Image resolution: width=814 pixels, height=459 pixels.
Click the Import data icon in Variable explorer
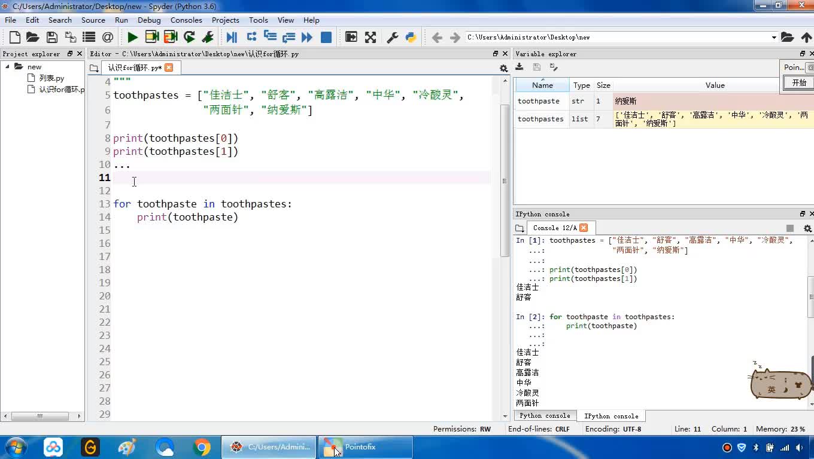coord(520,68)
